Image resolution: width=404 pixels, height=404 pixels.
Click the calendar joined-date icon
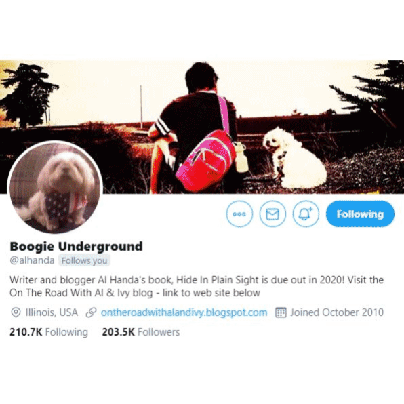point(281,312)
